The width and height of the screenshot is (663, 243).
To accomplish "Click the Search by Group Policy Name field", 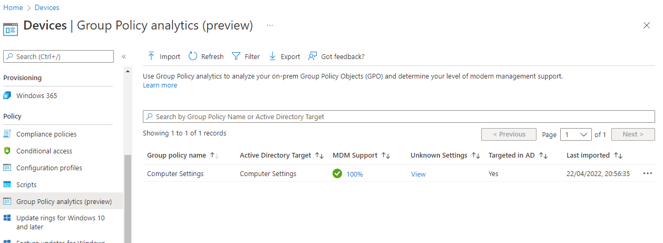I will coord(399,116).
